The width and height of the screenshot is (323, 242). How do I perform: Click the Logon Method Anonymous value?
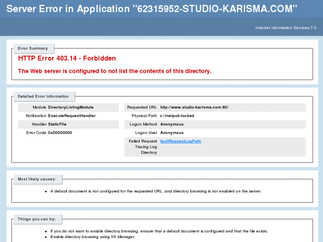172,124
